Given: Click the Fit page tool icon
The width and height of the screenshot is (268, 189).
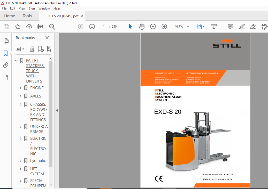Looking at the screenshot, I should 199,27.
